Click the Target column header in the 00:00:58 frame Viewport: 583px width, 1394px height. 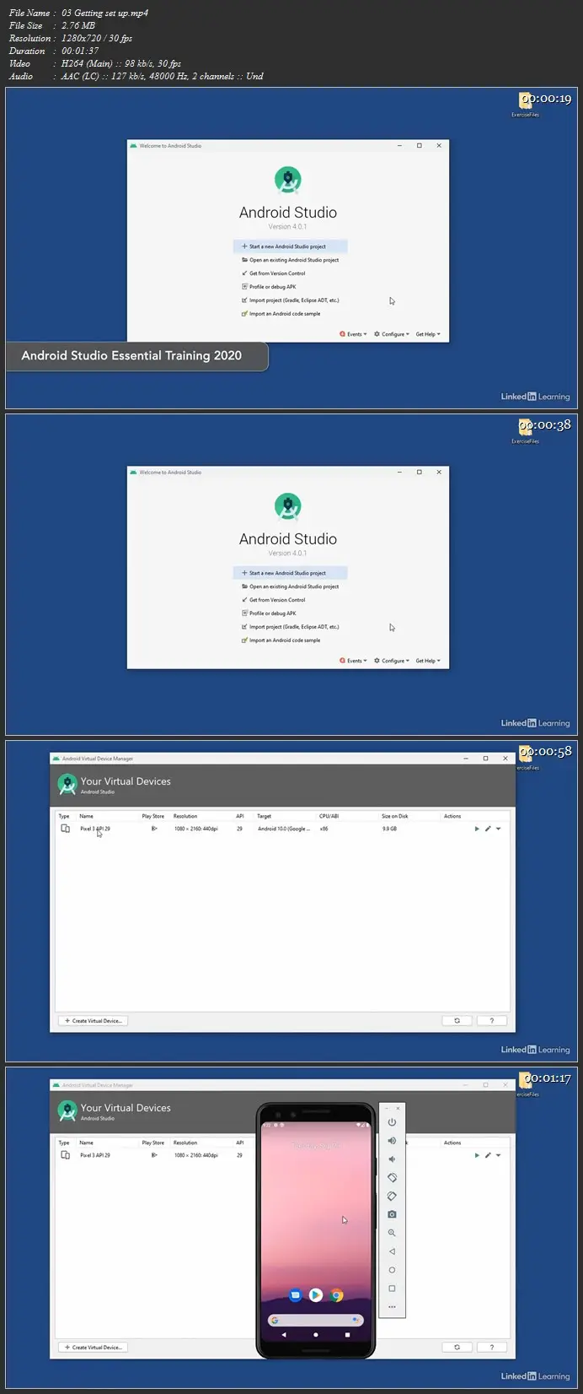tap(265, 816)
